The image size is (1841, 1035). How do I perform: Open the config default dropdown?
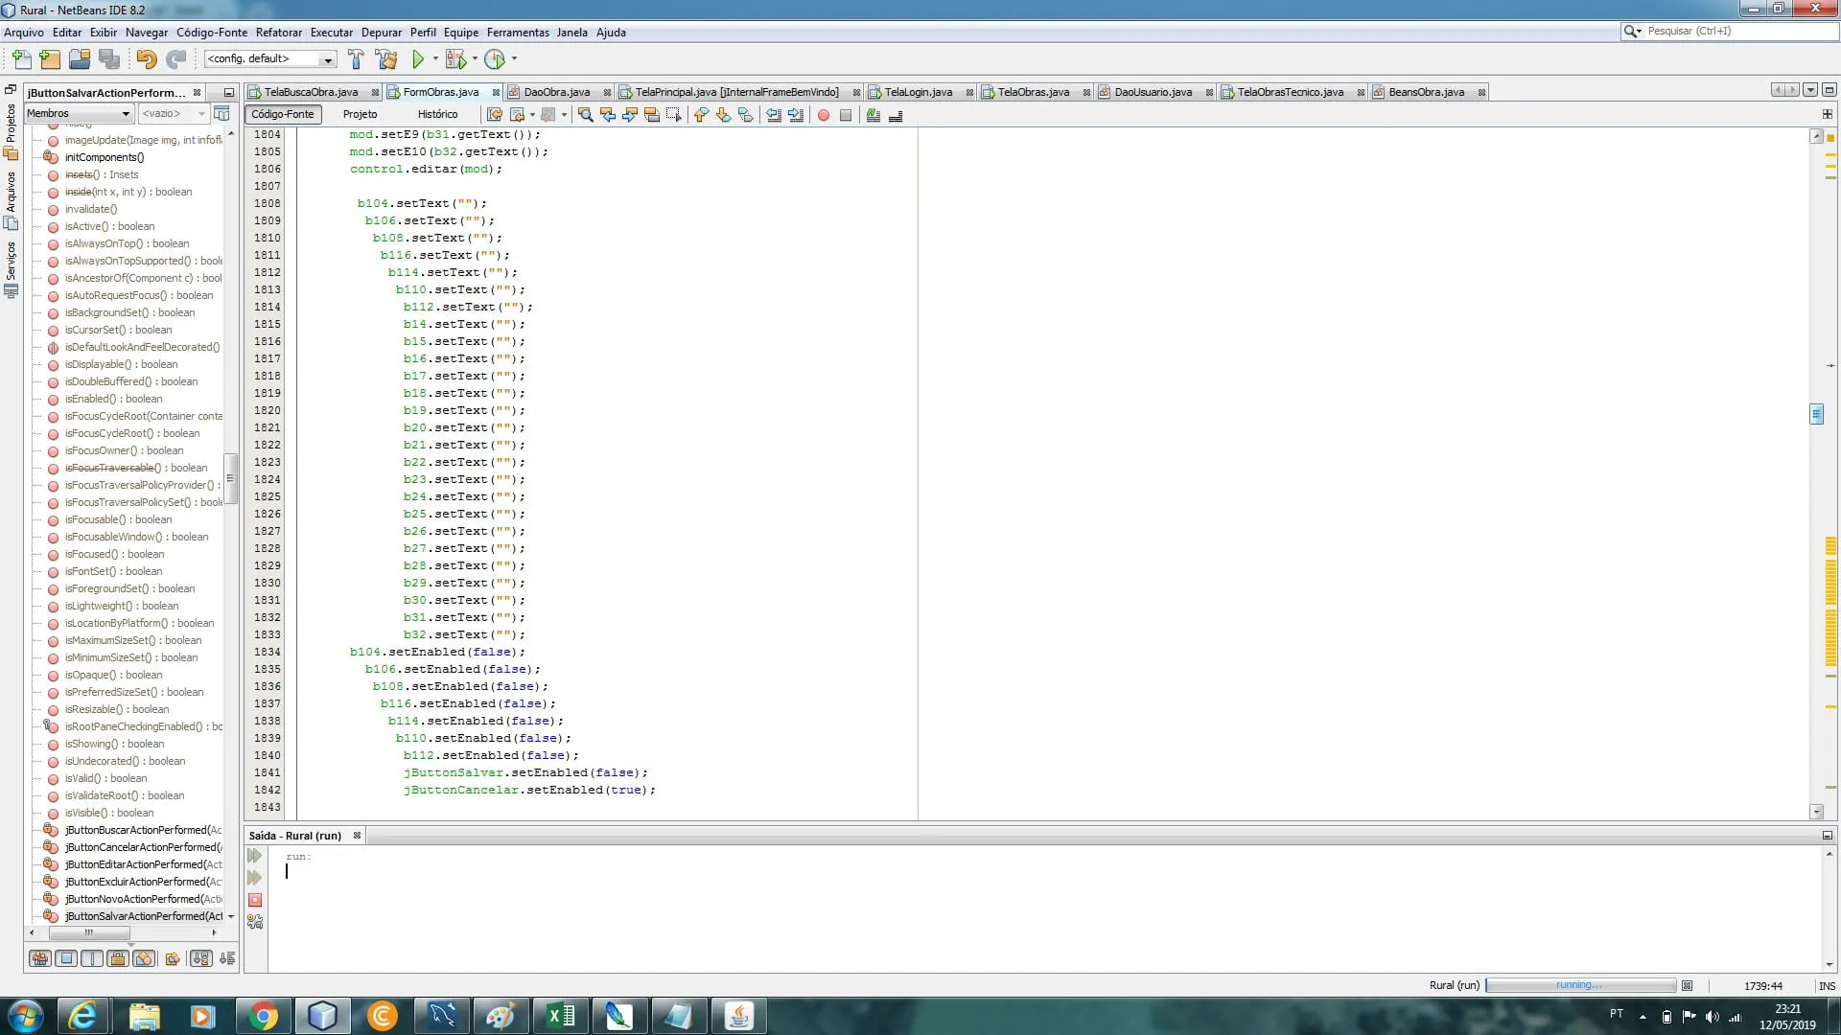click(x=269, y=59)
